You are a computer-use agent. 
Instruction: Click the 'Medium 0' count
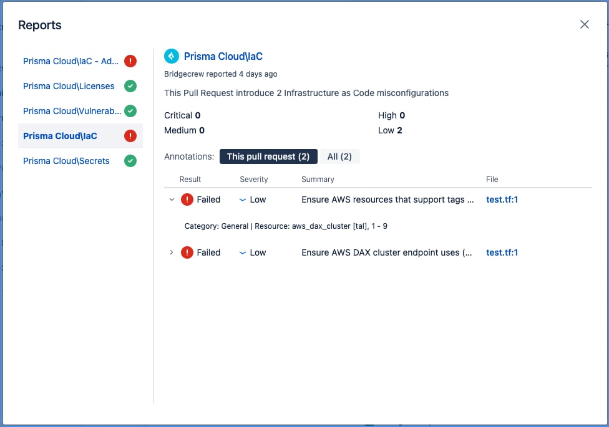click(x=184, y=130)
